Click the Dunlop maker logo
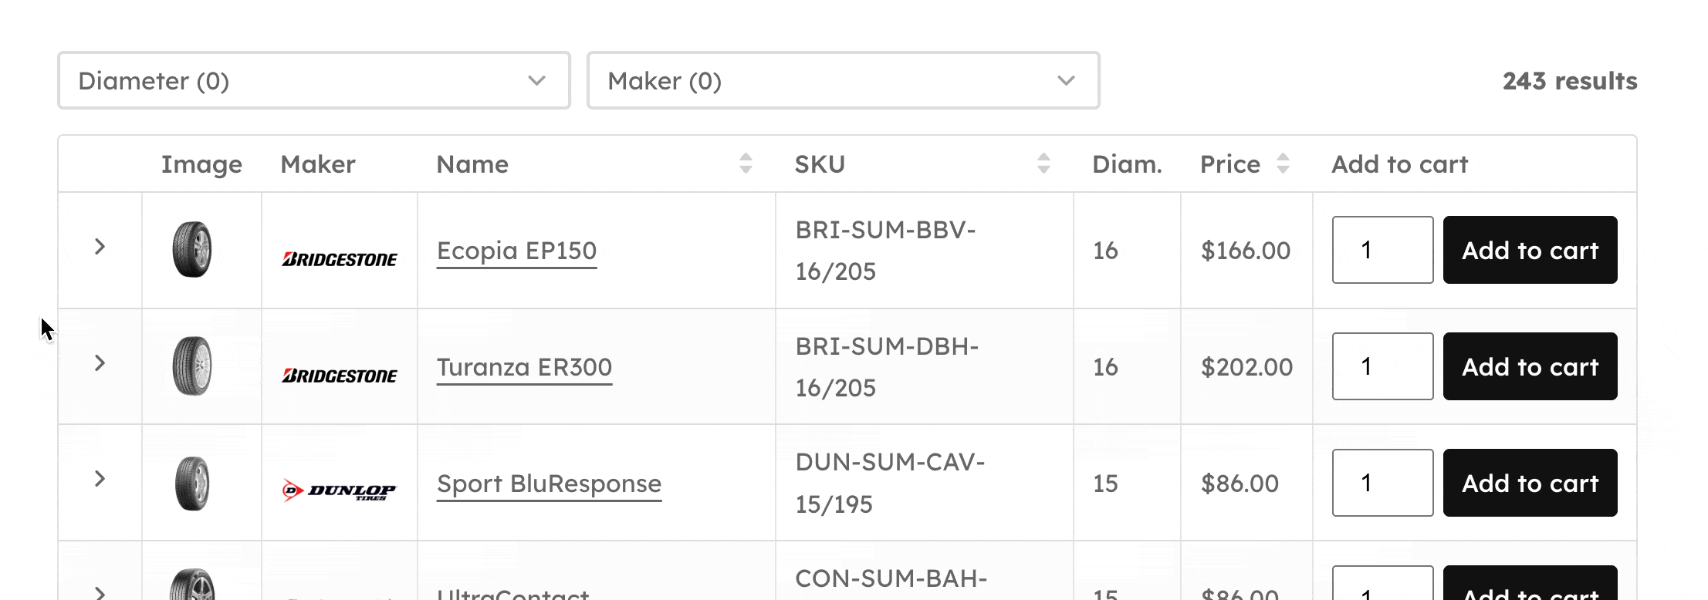1708x600 pixels. pos(340,490)
